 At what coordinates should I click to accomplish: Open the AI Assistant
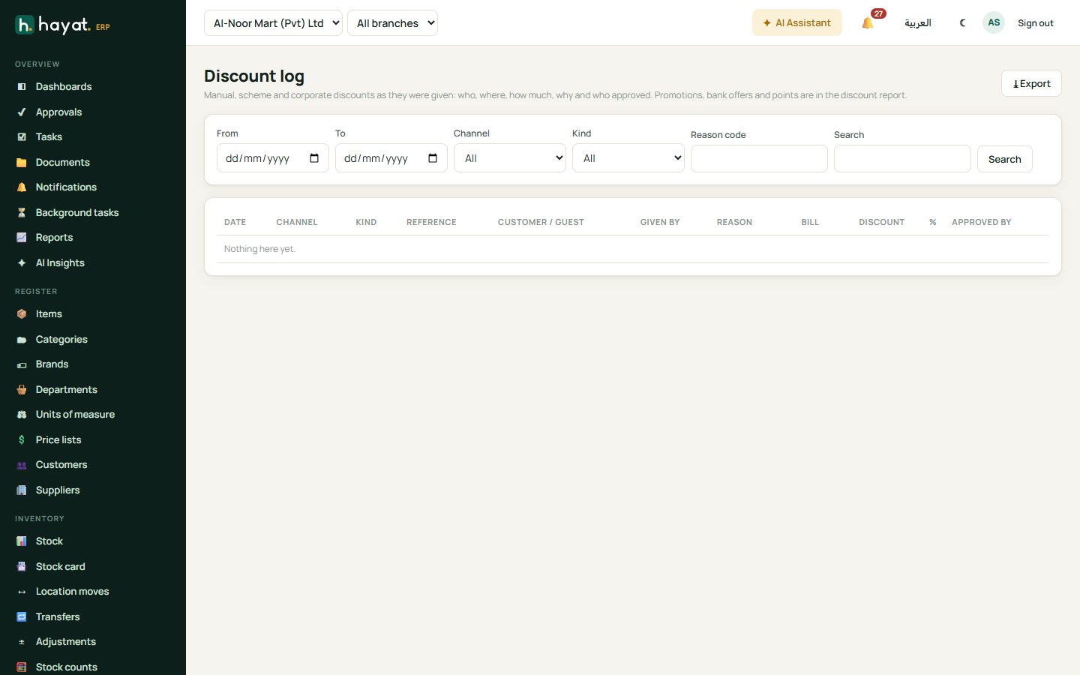coord(797,22)
